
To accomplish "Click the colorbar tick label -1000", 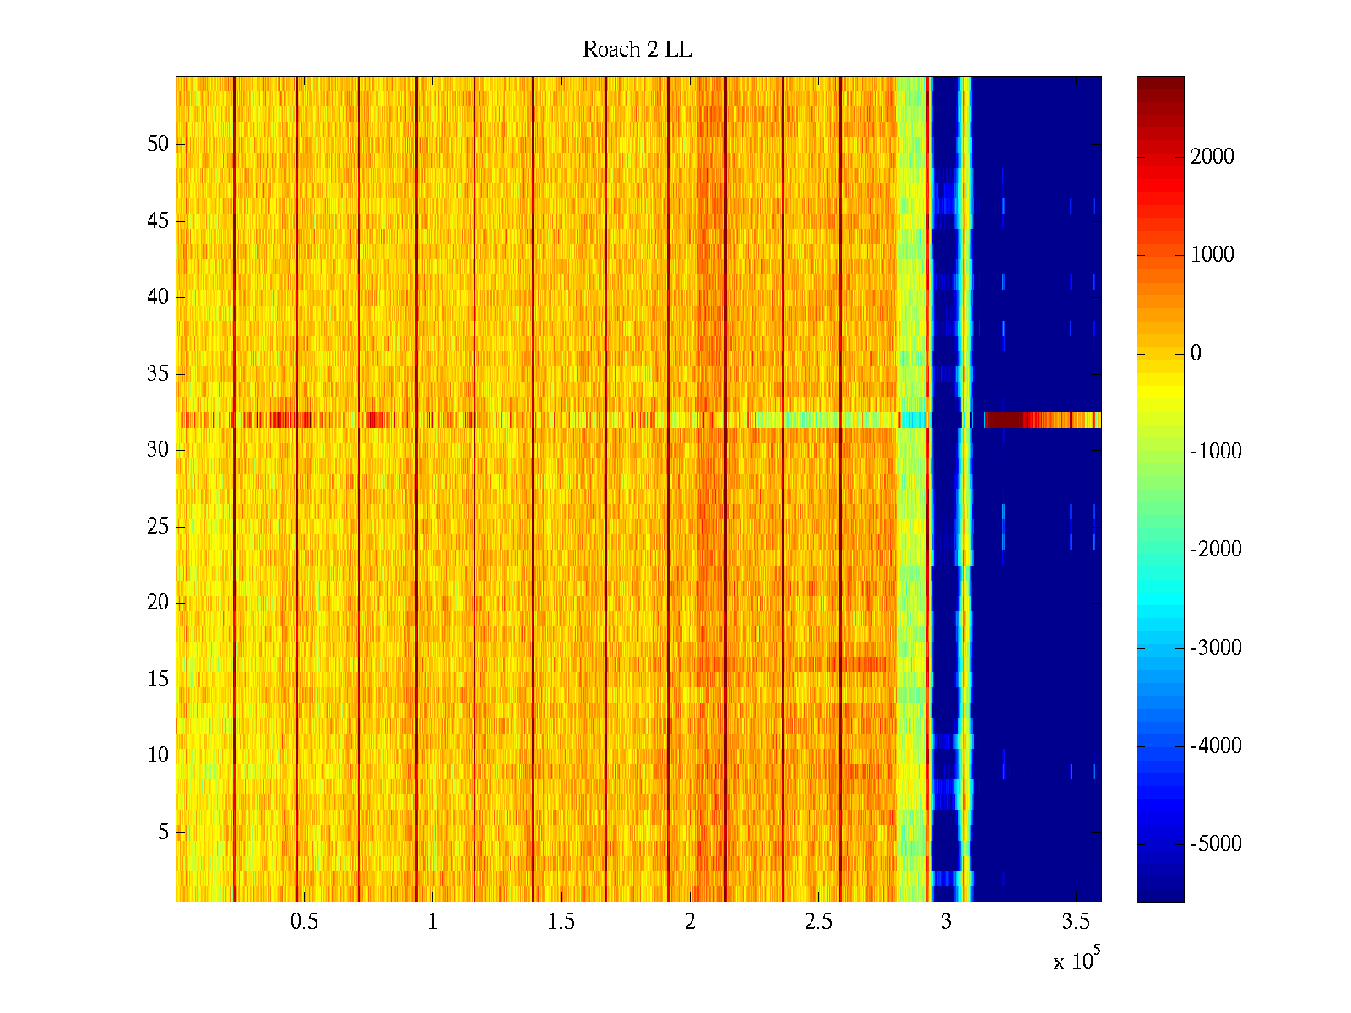I will click(1216, 452).
